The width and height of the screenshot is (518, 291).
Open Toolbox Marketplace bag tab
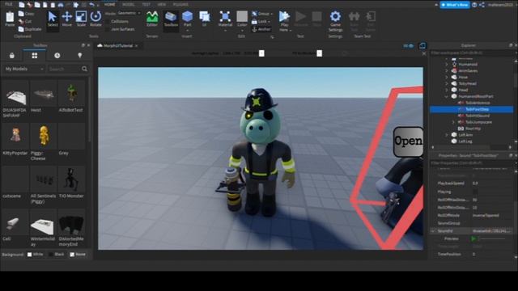coord(12,56)
